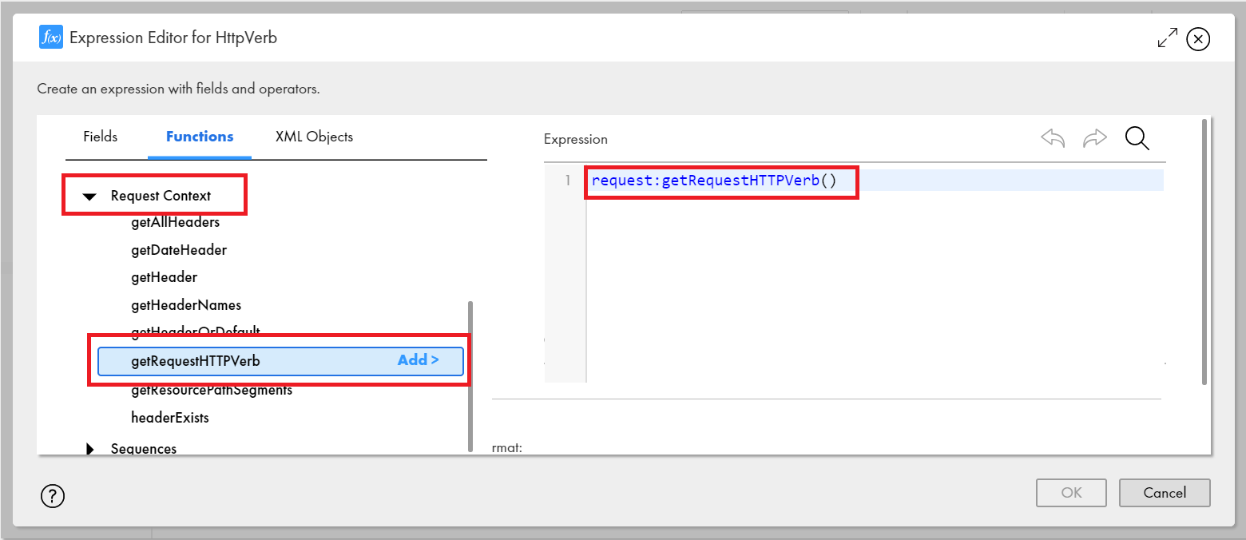Choose the getHeader function

164,277
